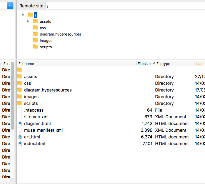The image size is (205, 184).
Task: Select css in the file list
Action: [x=27, y=83]
